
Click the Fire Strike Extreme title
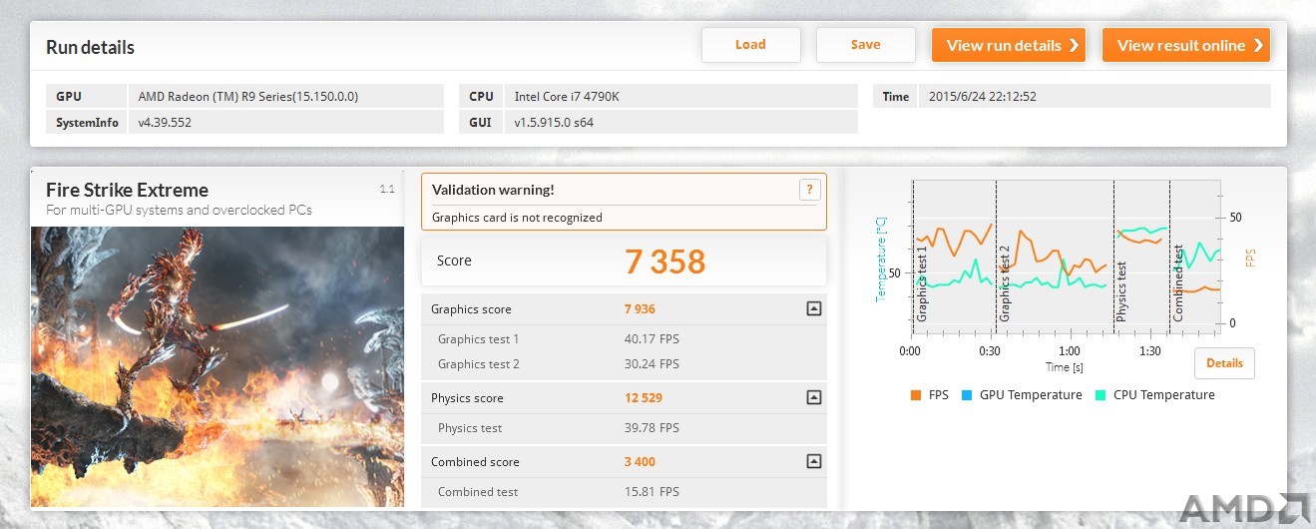tap(128, 190)
